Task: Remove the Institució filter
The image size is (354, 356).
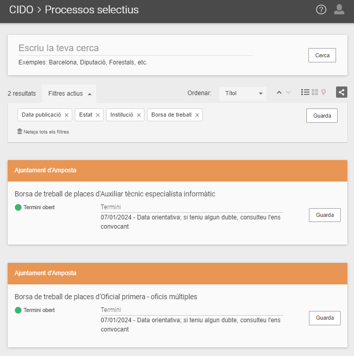Action: [139, 115]
